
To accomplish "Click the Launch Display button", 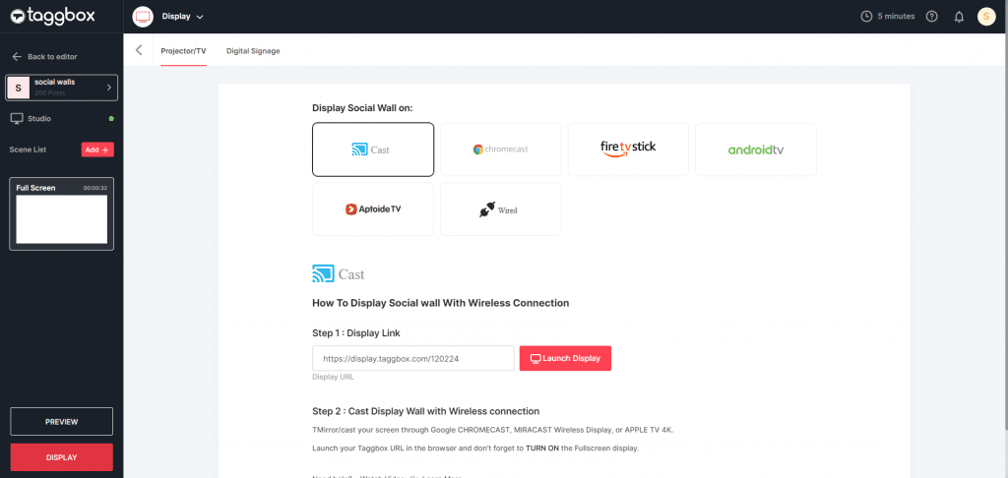I will (x=565, y=358).
